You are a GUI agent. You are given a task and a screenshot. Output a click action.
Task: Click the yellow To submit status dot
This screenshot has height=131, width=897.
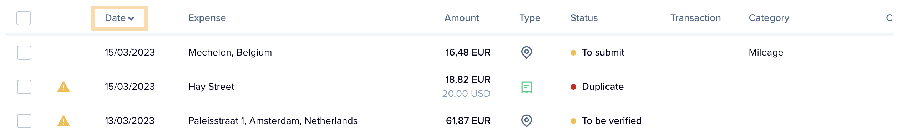pos(573,53)
